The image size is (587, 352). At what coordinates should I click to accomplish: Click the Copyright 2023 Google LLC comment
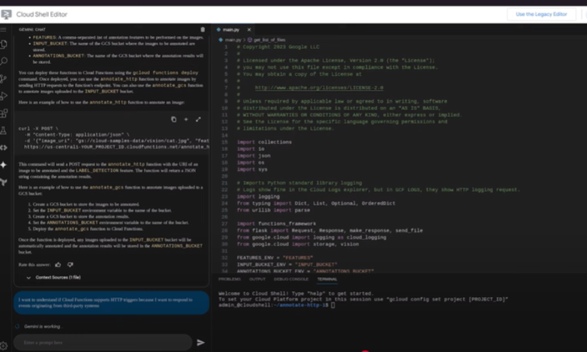click(277, 47)
